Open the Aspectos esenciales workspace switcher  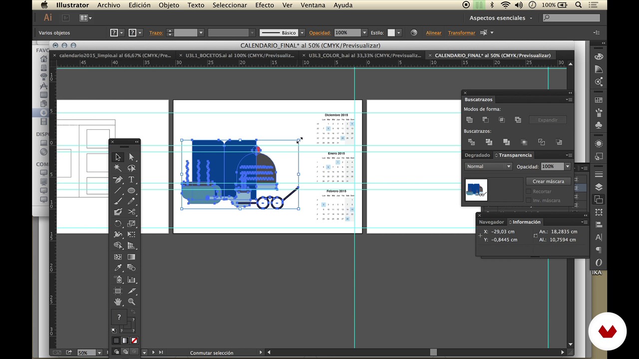tap(501, 18)
